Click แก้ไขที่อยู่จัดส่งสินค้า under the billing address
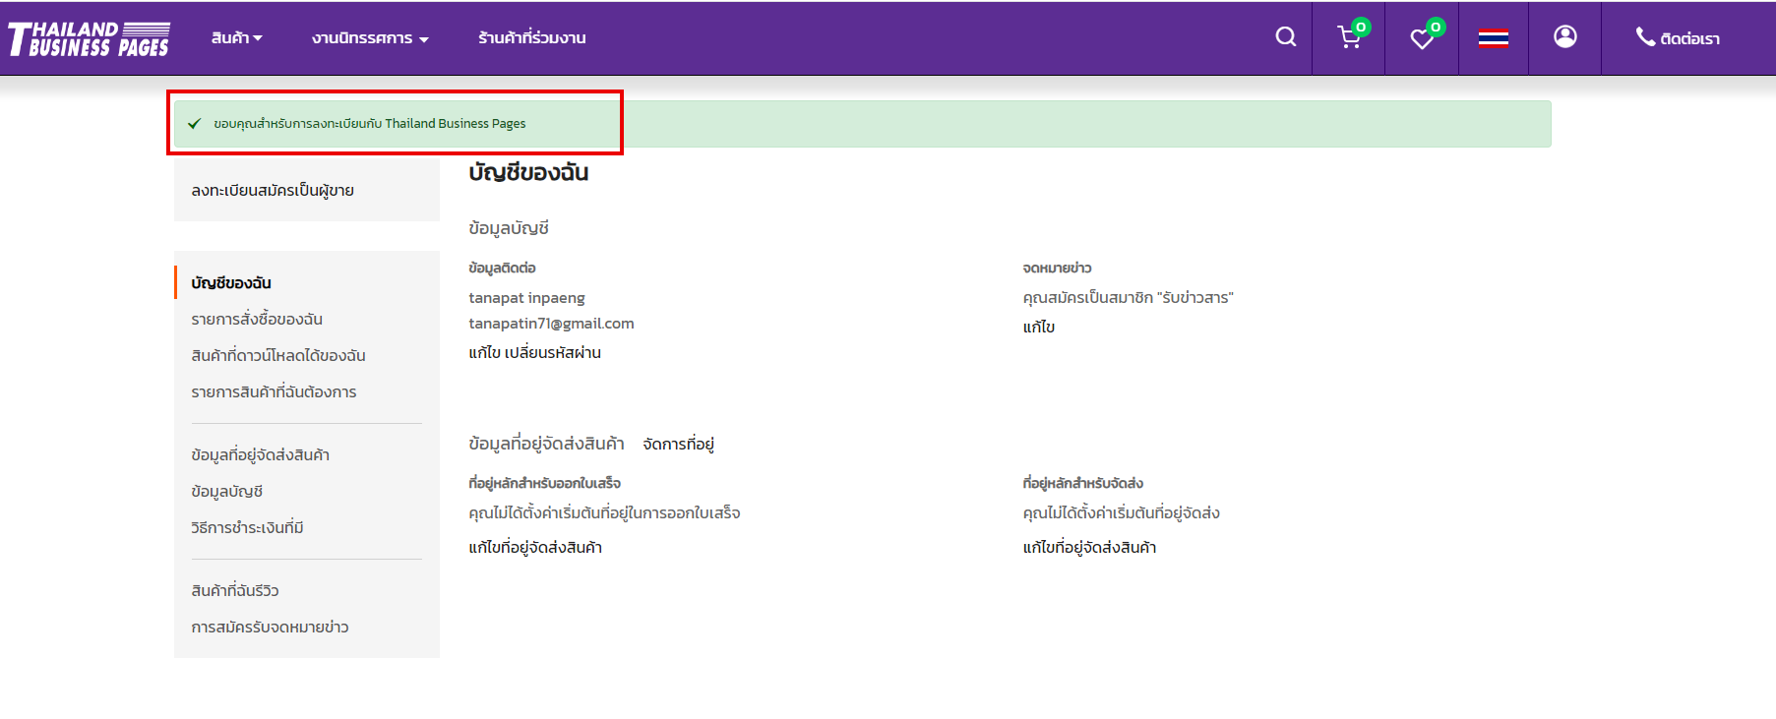 pyautogui.click(x=535, y=548)
